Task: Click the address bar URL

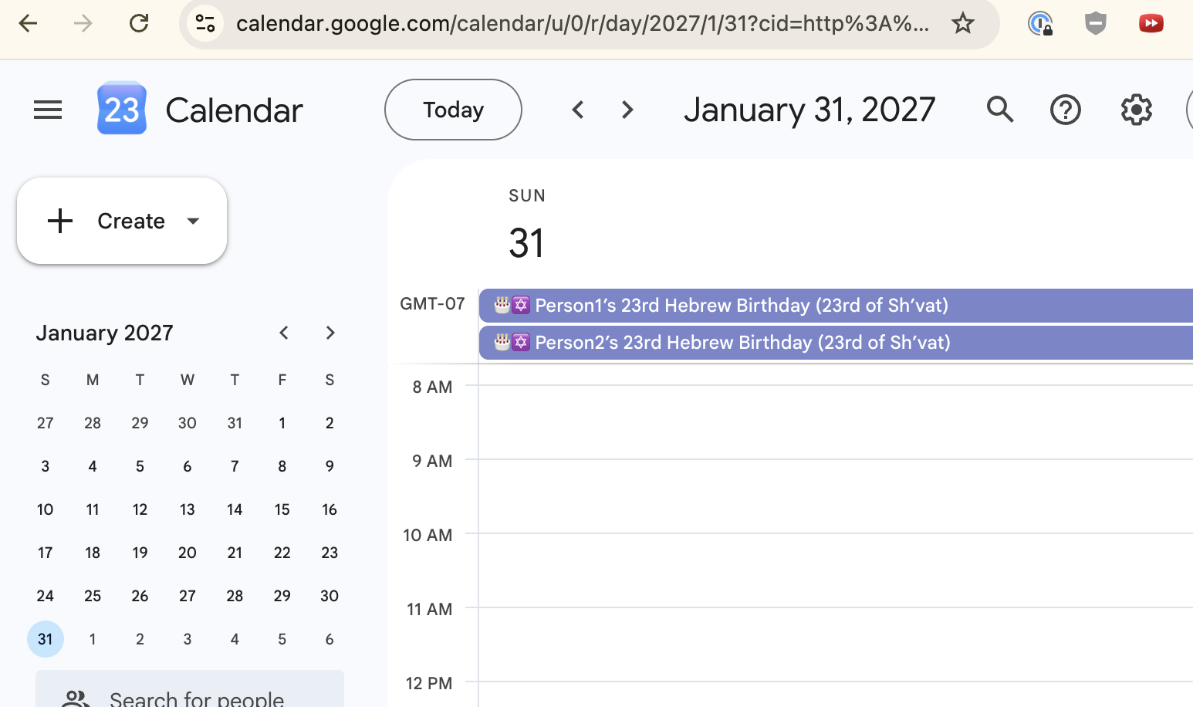Action: (x=583, y=23)
